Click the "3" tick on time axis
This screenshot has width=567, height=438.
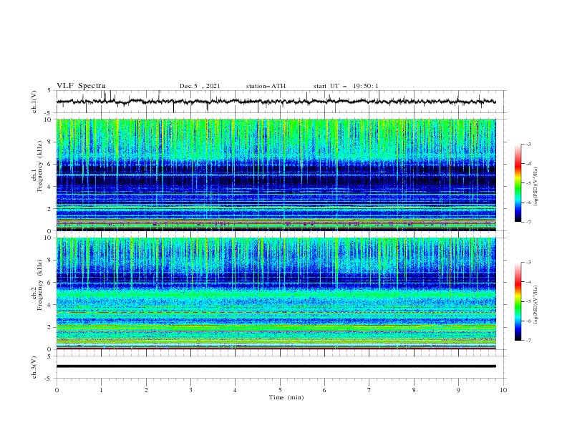click(x=190, y=390)
